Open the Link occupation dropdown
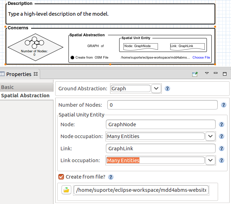Viewport: 231px width, 204px height. point(210,160)
